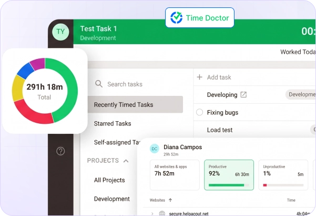Open the Load test task

tap(220, 130)
